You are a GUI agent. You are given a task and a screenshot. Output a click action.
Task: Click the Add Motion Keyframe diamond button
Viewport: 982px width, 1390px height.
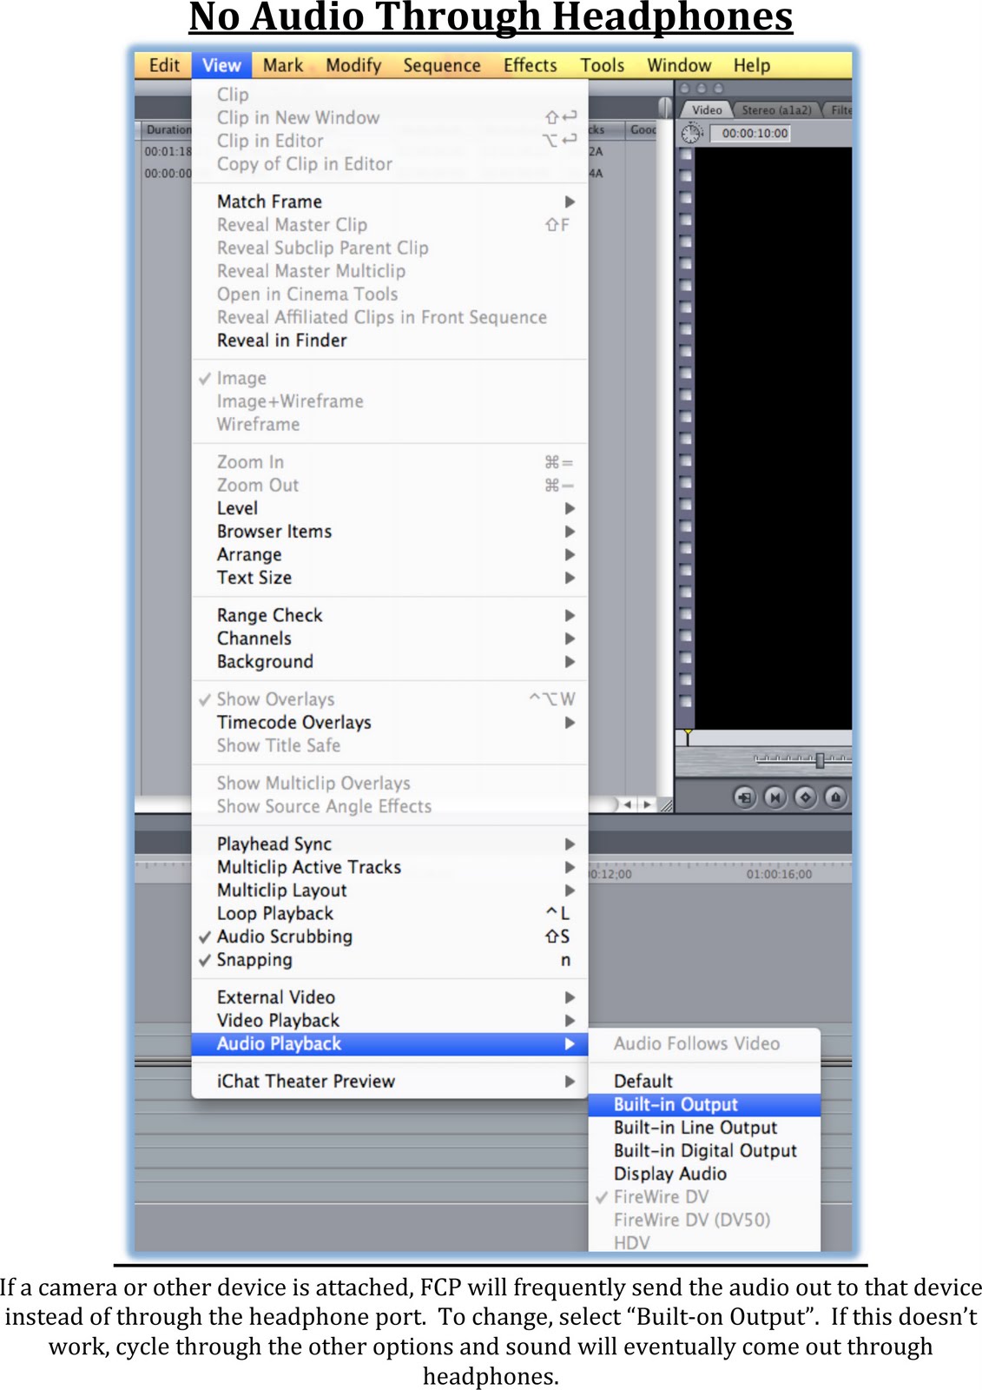coord(806,797)
